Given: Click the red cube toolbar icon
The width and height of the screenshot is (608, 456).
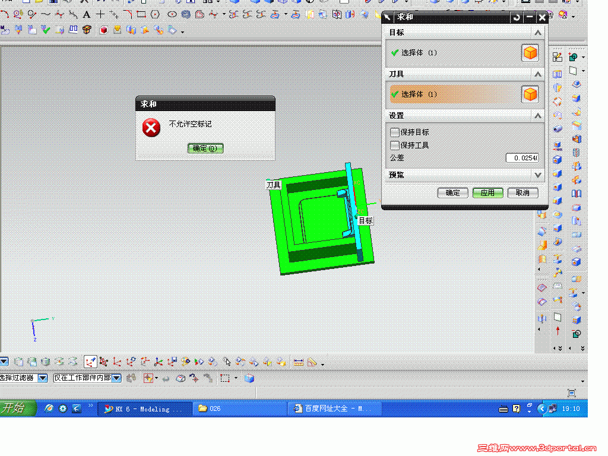Looking at the screenshot, I should pyautogui.click(x=103, y=30).
